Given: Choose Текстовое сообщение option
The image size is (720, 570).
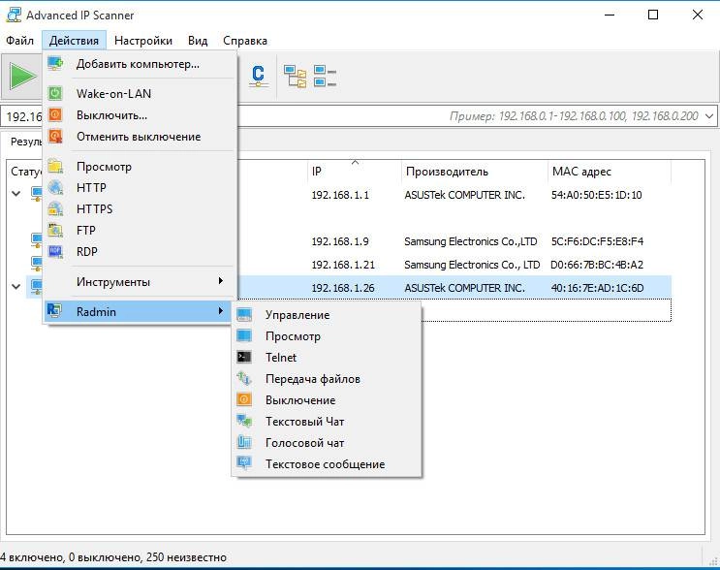Looking at the screenshot, I should click(x=326, y=464).
